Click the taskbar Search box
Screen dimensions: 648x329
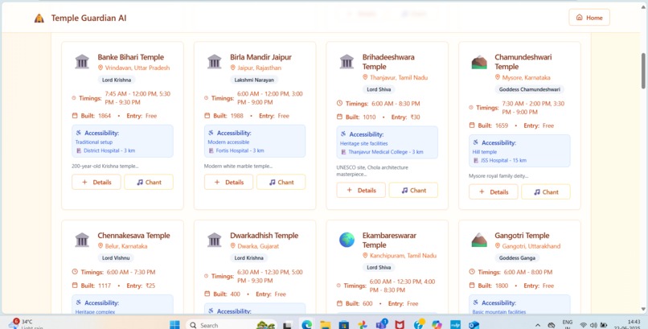(231, 325)
